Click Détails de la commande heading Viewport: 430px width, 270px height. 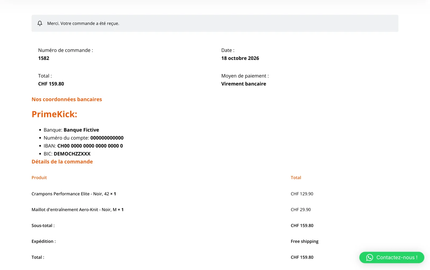(x=62, y=162)
